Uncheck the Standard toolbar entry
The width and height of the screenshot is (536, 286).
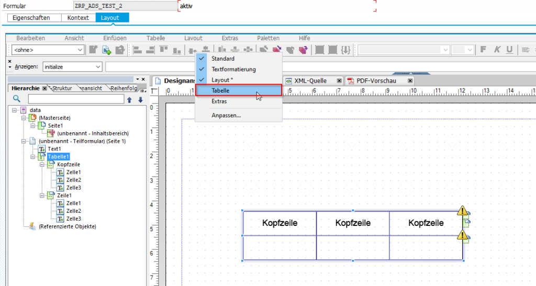pyautogui.click(x=223, y=59)
